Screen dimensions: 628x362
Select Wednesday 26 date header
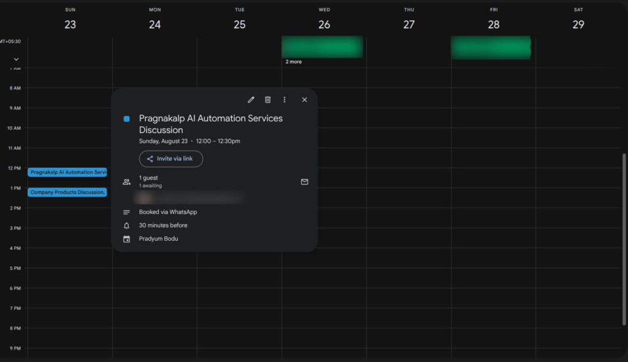[x=324, y=25]
